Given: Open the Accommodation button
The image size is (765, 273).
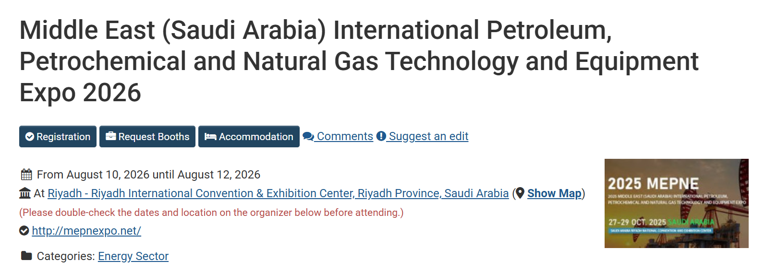Looking at the screenshot, I should click(249, 137).
